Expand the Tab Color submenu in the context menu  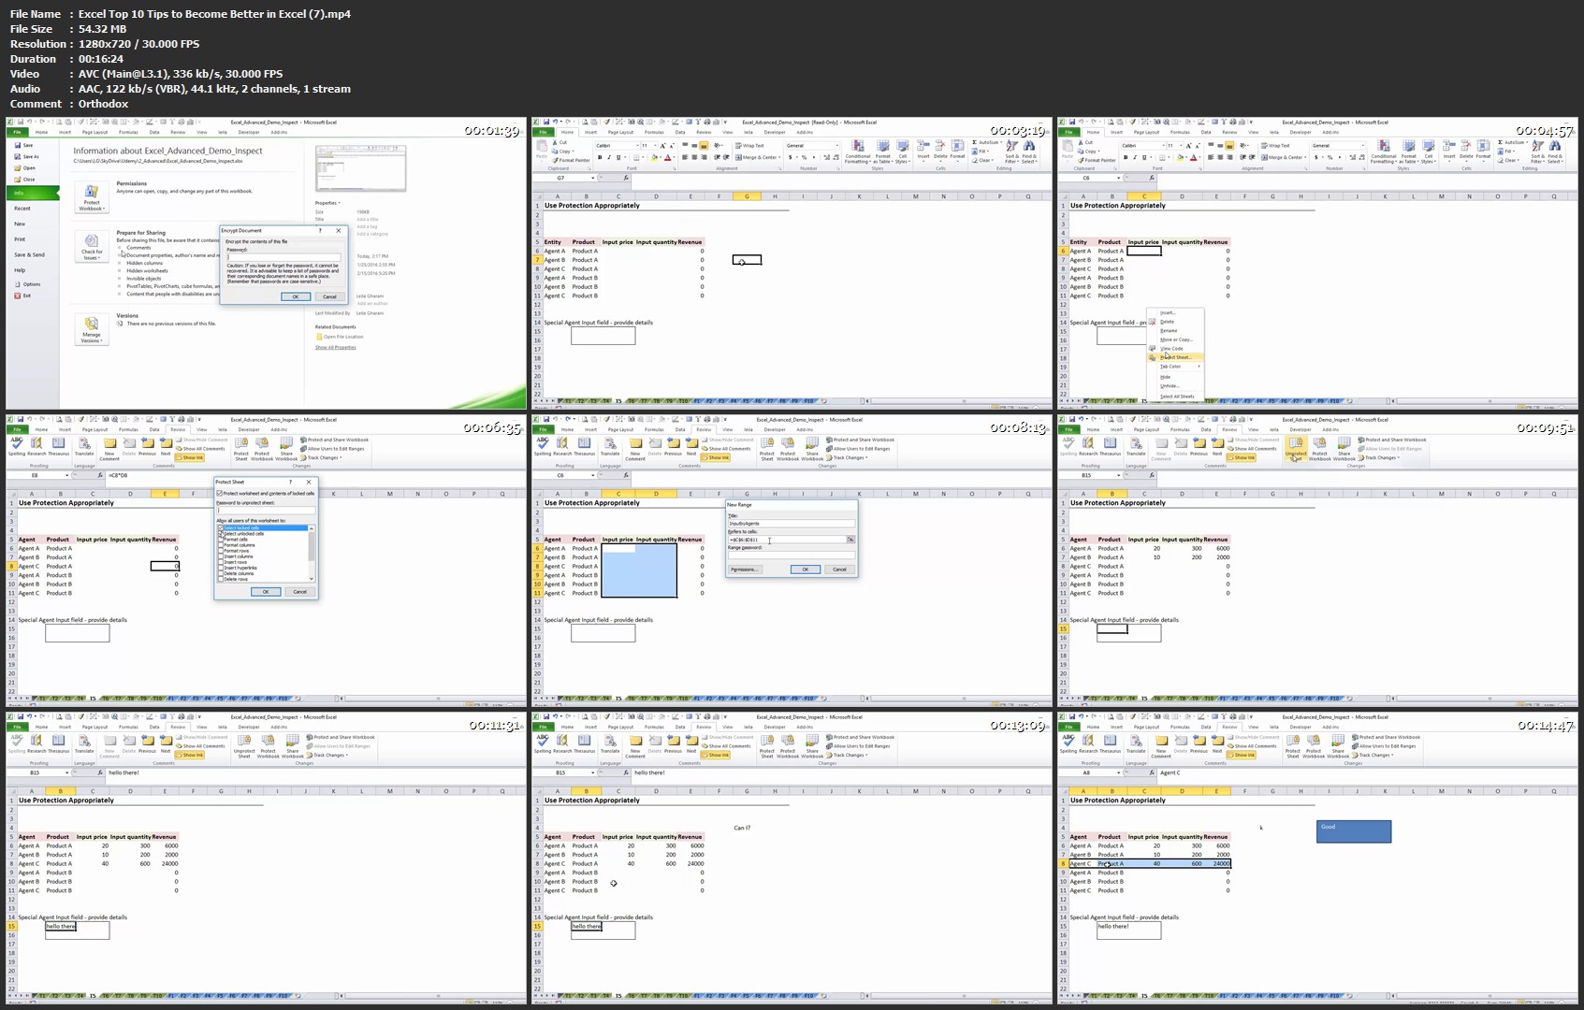1176,367
